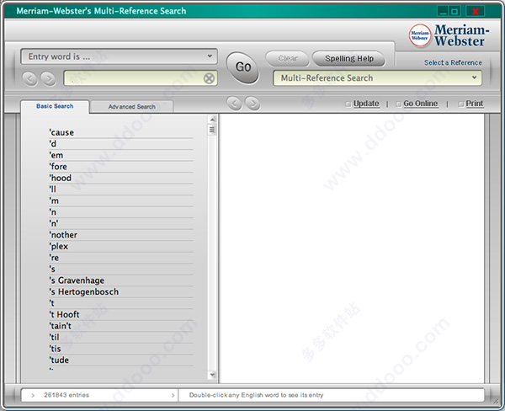Select 'tis in the word list
Screen dimensions: 505x411
click(120, 349)
